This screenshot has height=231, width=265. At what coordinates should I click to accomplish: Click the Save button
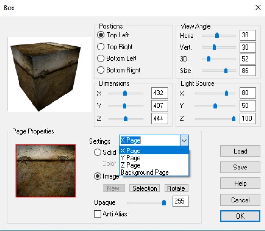(x=240, y=167)
